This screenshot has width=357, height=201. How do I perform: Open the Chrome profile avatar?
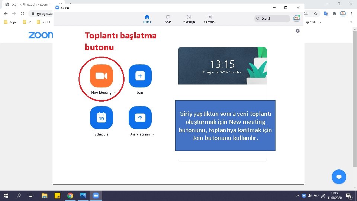tap(342, 14)
